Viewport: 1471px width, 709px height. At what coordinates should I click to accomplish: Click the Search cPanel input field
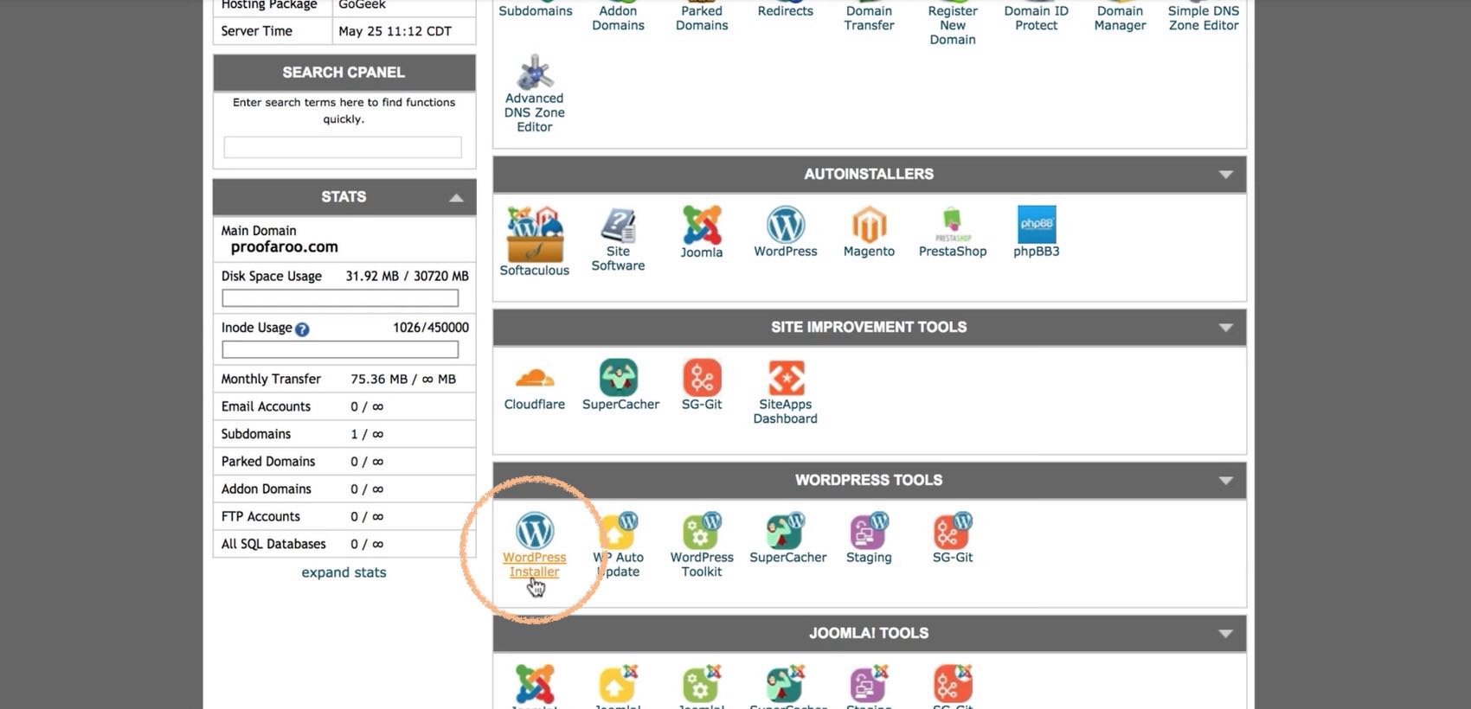[343, 148]
